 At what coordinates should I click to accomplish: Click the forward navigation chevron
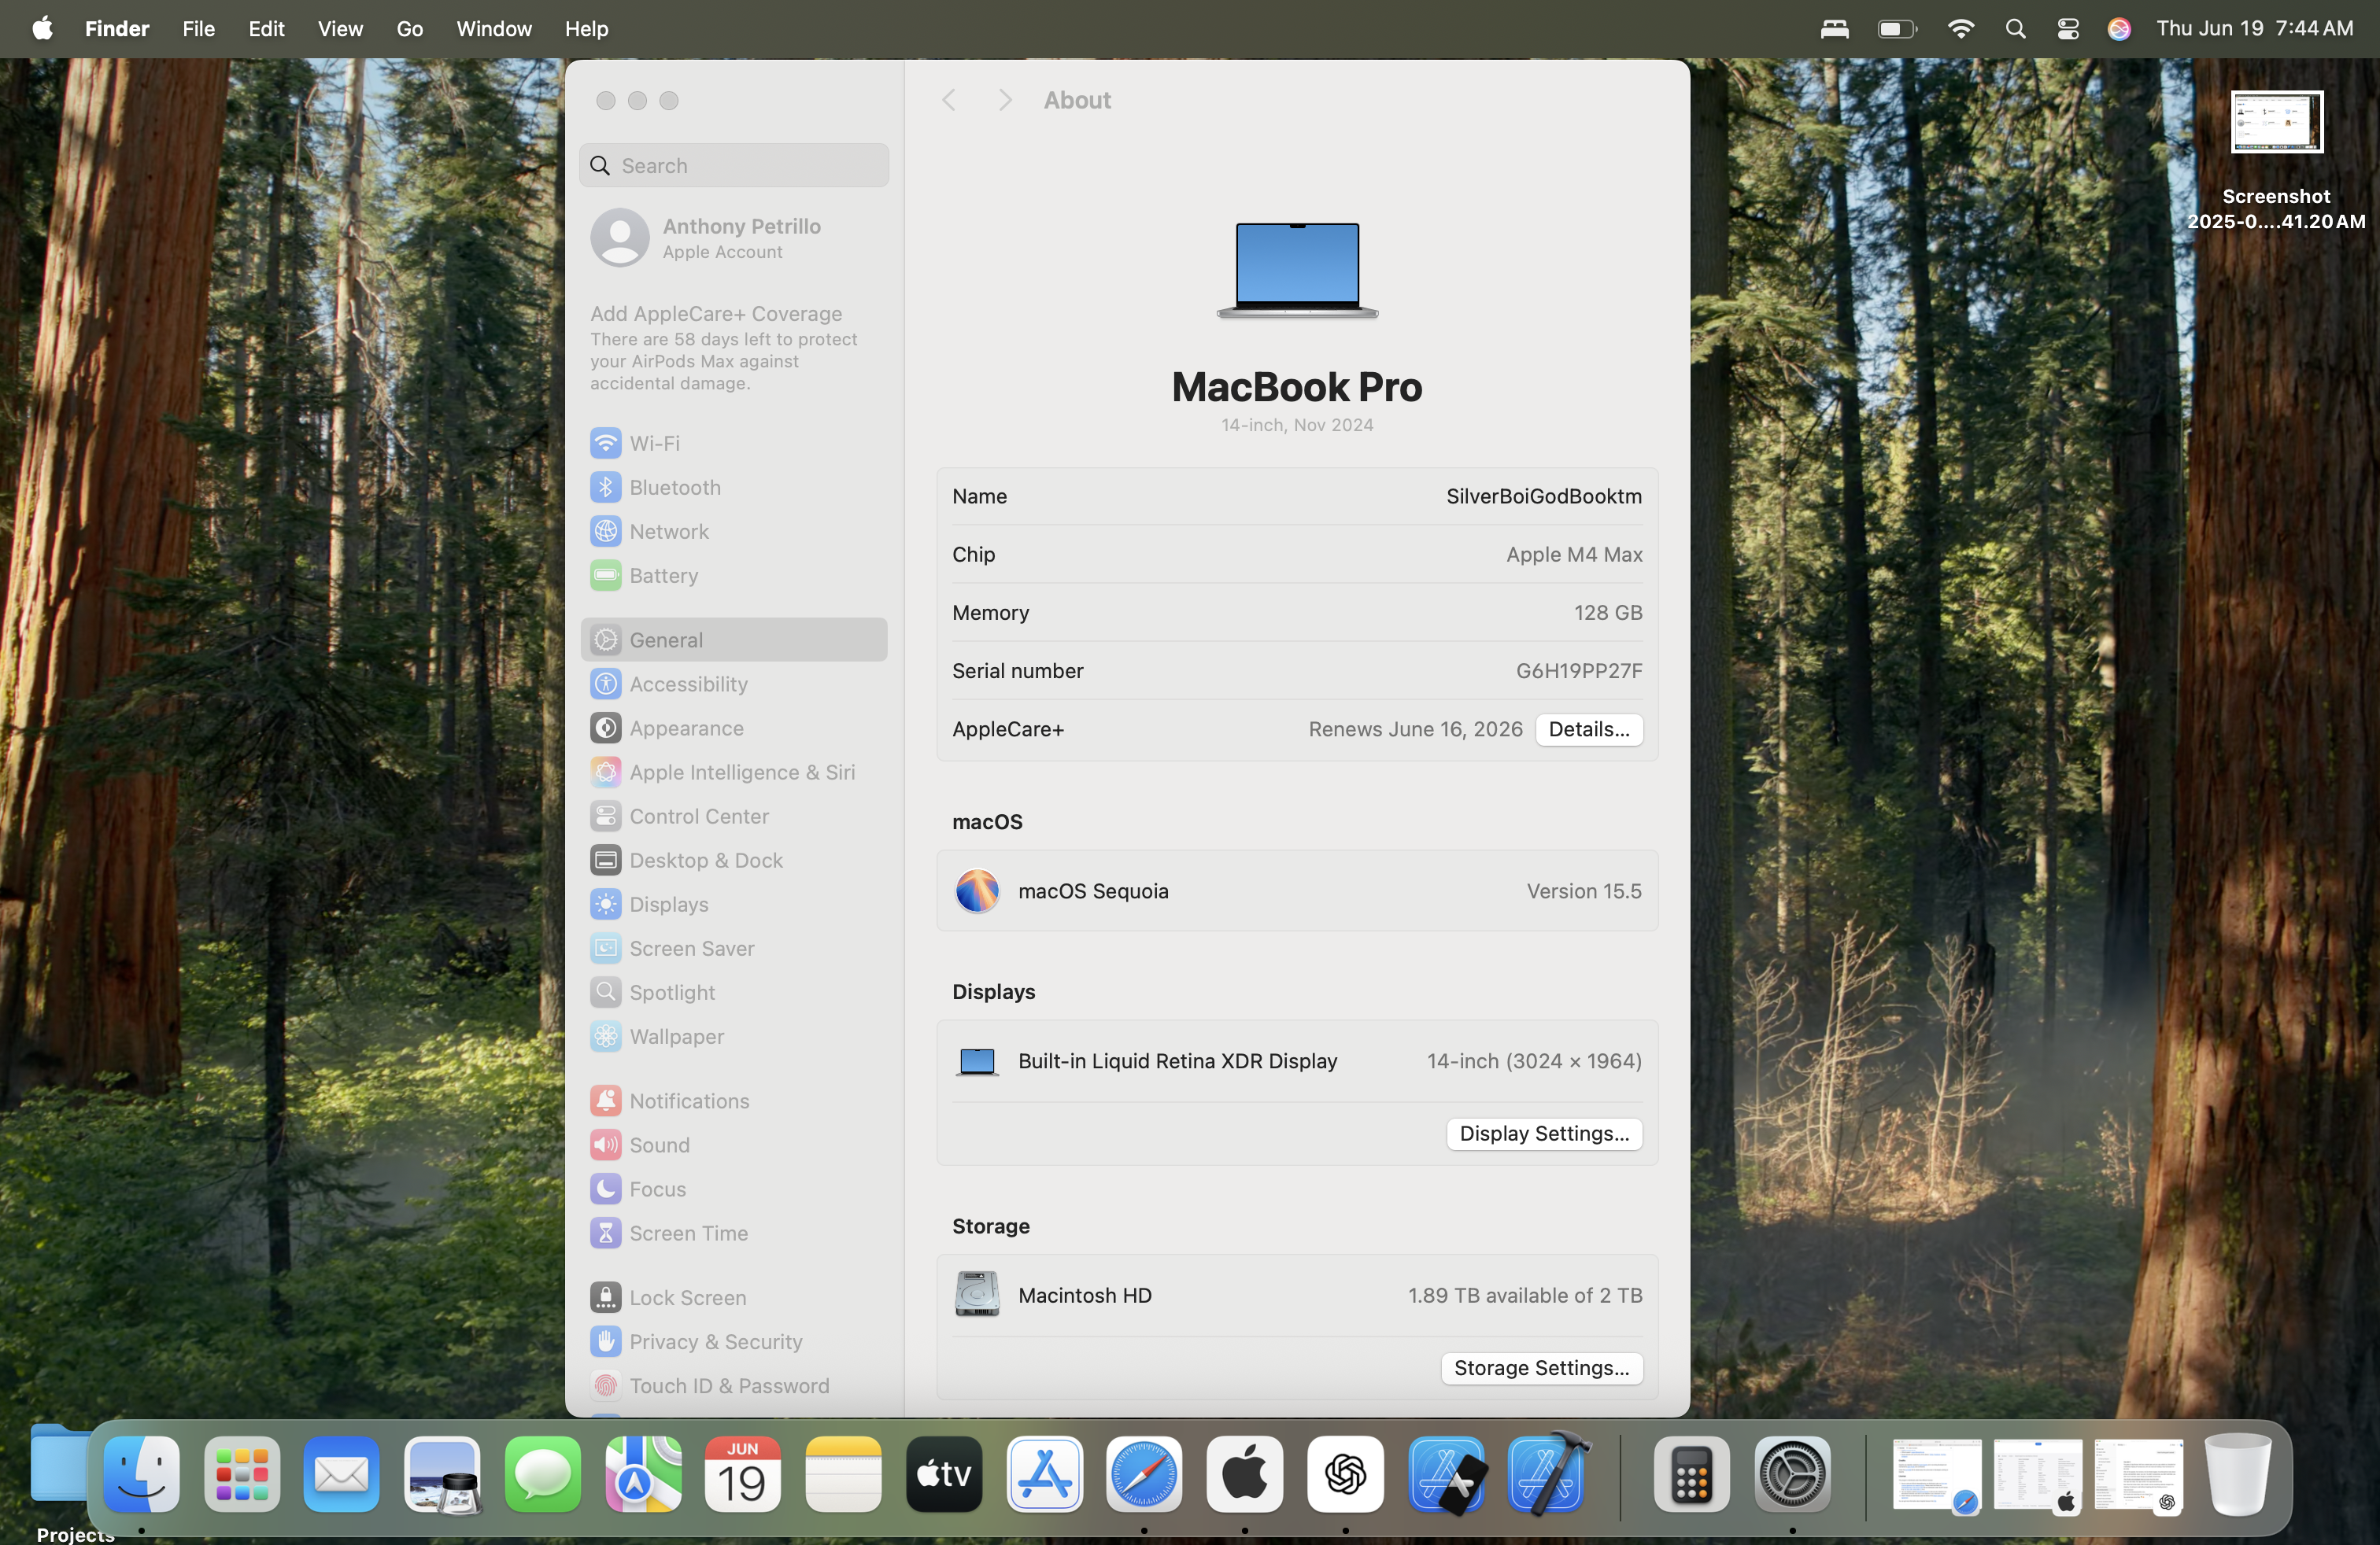[x=1005, y=100]
